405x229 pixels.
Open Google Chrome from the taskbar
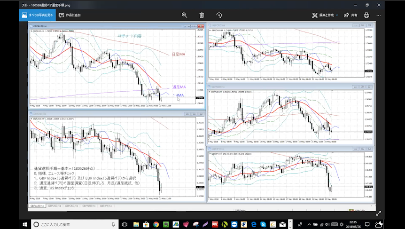(156, 224)
